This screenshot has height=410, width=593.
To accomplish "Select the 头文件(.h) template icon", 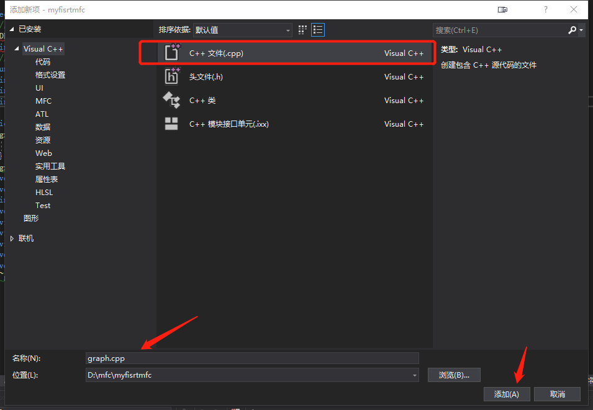I will [172, 76].
